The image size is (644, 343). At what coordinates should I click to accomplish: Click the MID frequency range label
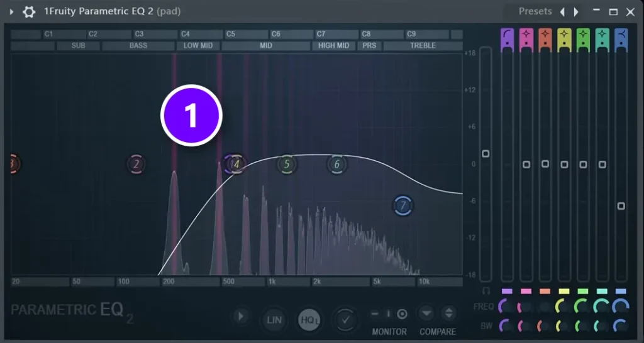point(266,45)
